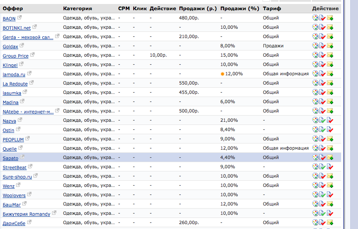The width and height of the screenshot is (358, 229).
Task: Open external-link icon beside Ostin
Action: pos(18,129)
